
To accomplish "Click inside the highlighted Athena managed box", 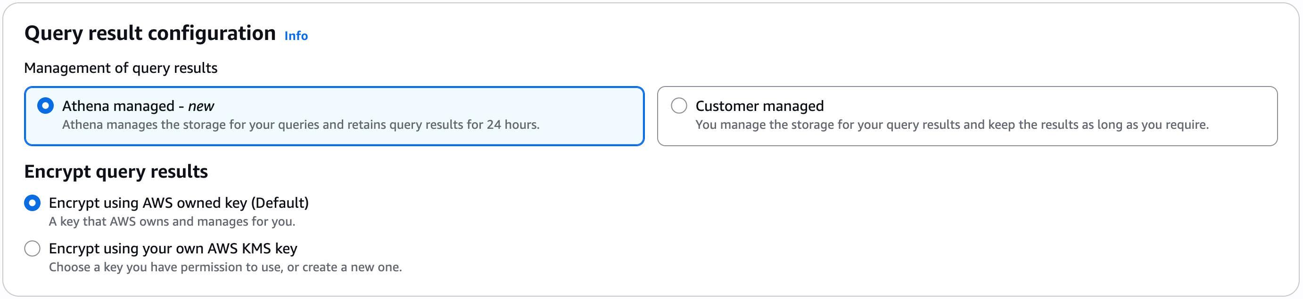I will coord(334,115).
